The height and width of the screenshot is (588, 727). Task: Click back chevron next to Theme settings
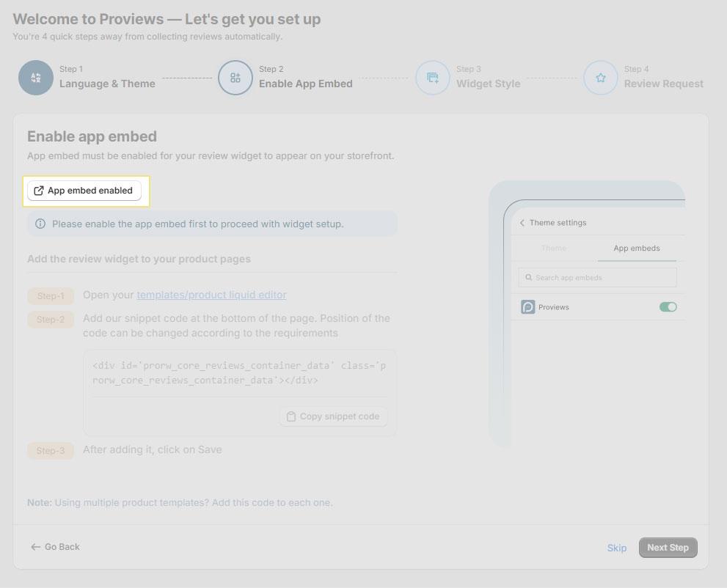tap(522, 223)
